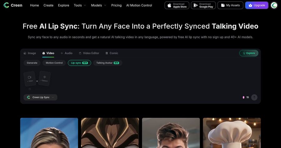Screen dimensions: 281x148
Task: Select the Generate mode chip
Action: (x=32, y=63)
